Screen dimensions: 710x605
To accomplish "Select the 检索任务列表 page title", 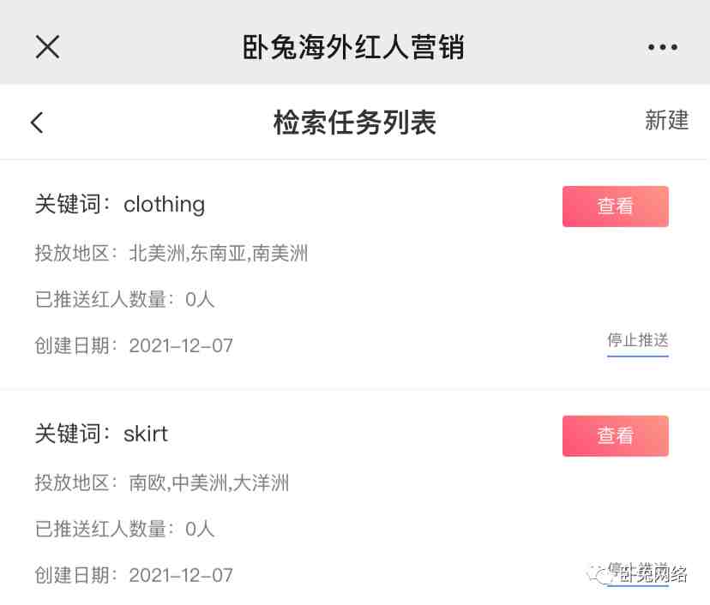I will tap(354, 123).
